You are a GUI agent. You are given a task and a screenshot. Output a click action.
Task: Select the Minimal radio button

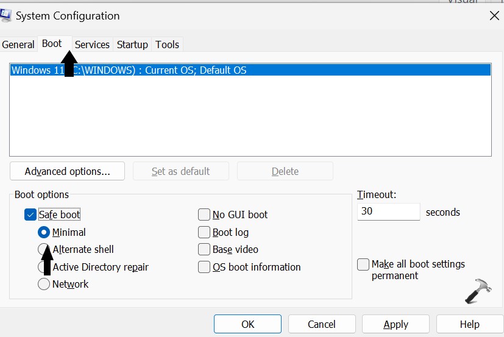[44, 232]
